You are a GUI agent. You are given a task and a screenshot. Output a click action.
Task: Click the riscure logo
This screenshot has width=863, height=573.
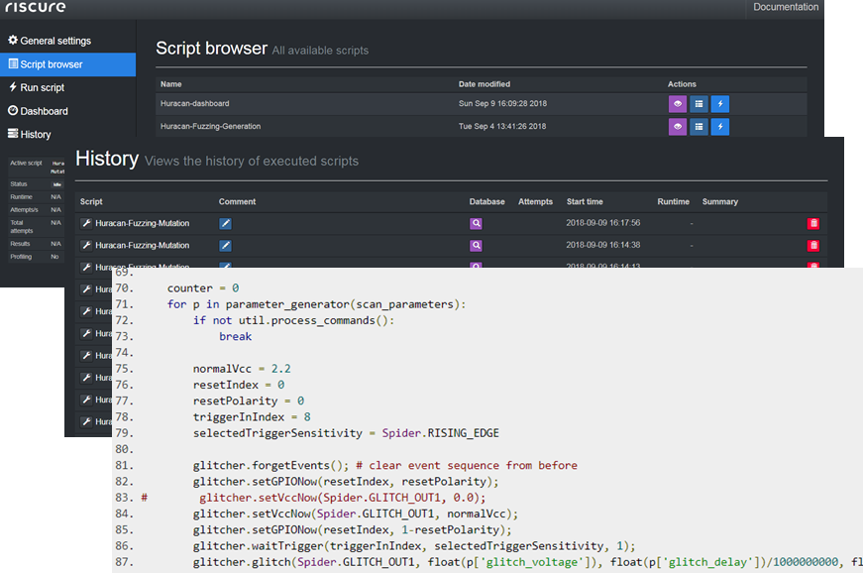pyautogui.click(x=36, y=8)
